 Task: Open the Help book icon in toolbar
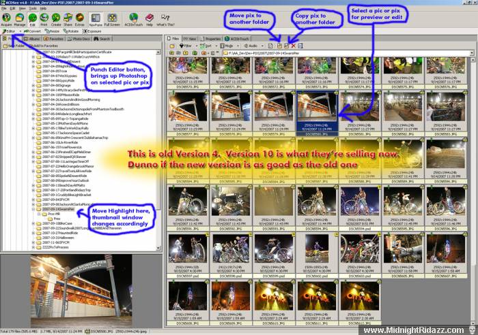150,20
